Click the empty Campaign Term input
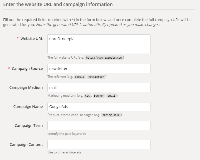This screenshot has width=200, height=160. (x=99, y=126)
